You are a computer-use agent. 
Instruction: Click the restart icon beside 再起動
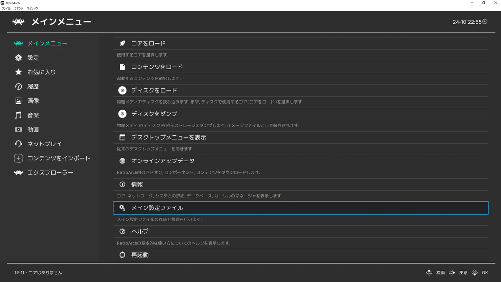pos(122,255)
